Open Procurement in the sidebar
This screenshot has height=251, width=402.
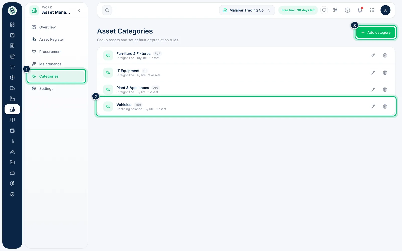(x=56, y=52)
